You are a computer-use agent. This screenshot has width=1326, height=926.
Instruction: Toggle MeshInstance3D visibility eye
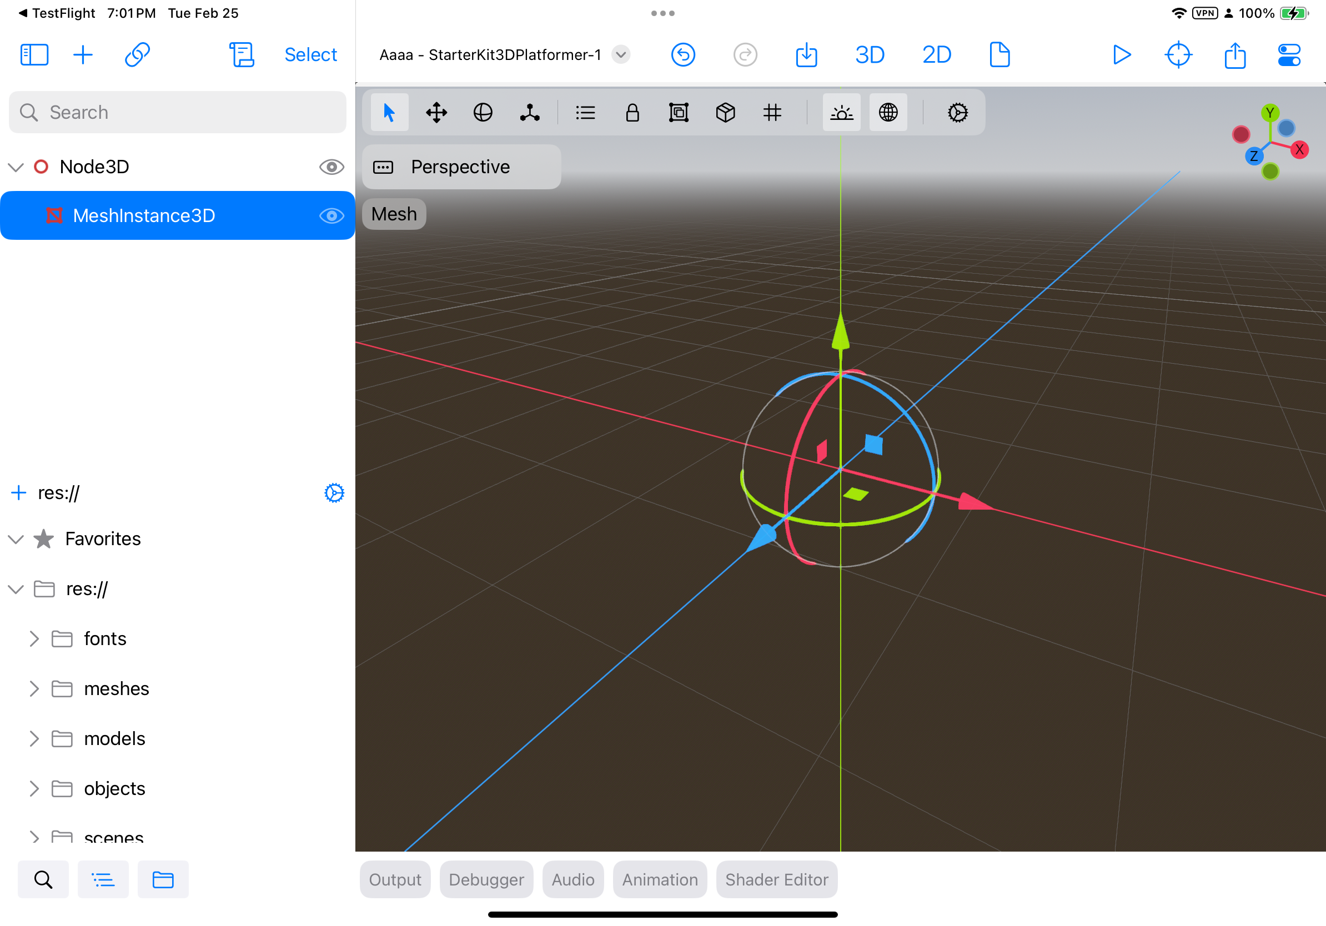[331, 215]
